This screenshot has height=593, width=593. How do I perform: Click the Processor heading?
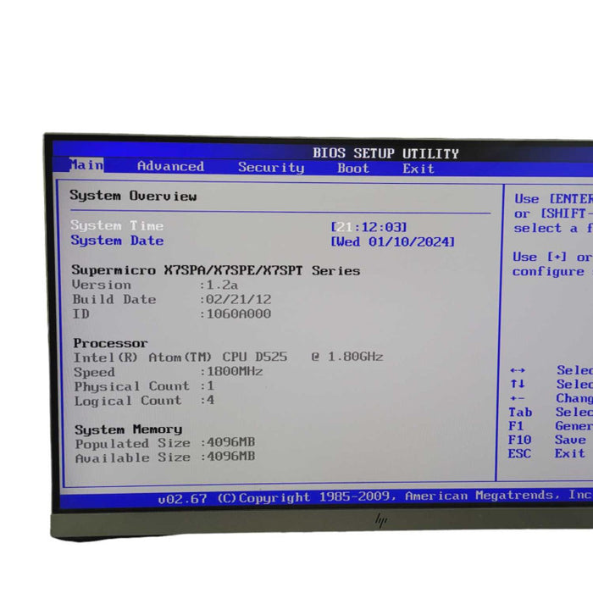[x=110, y=343]
